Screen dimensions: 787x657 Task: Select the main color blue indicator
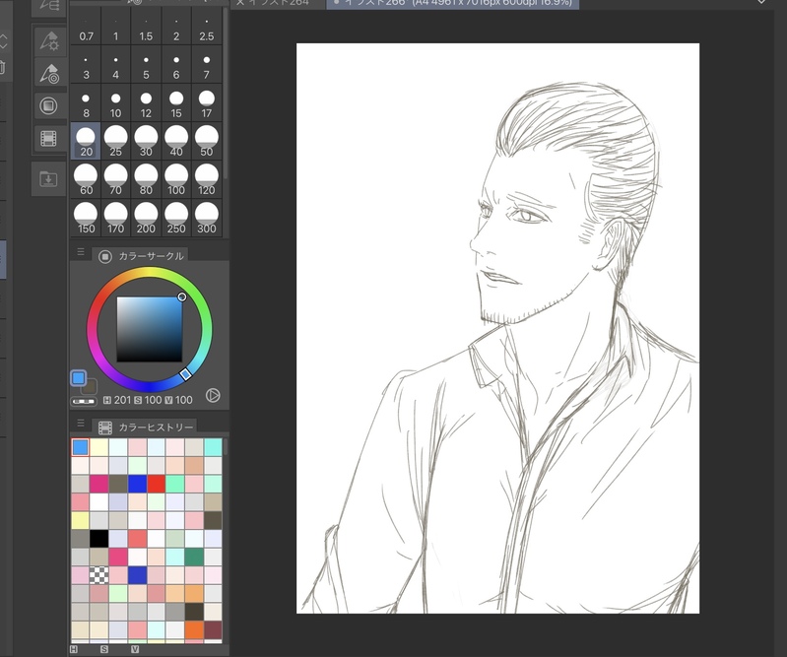(79, 378)
